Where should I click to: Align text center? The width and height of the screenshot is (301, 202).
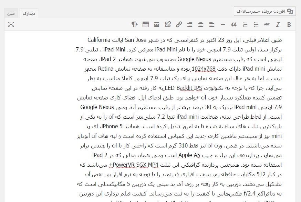pyautogui.click(x=201, y=24)
